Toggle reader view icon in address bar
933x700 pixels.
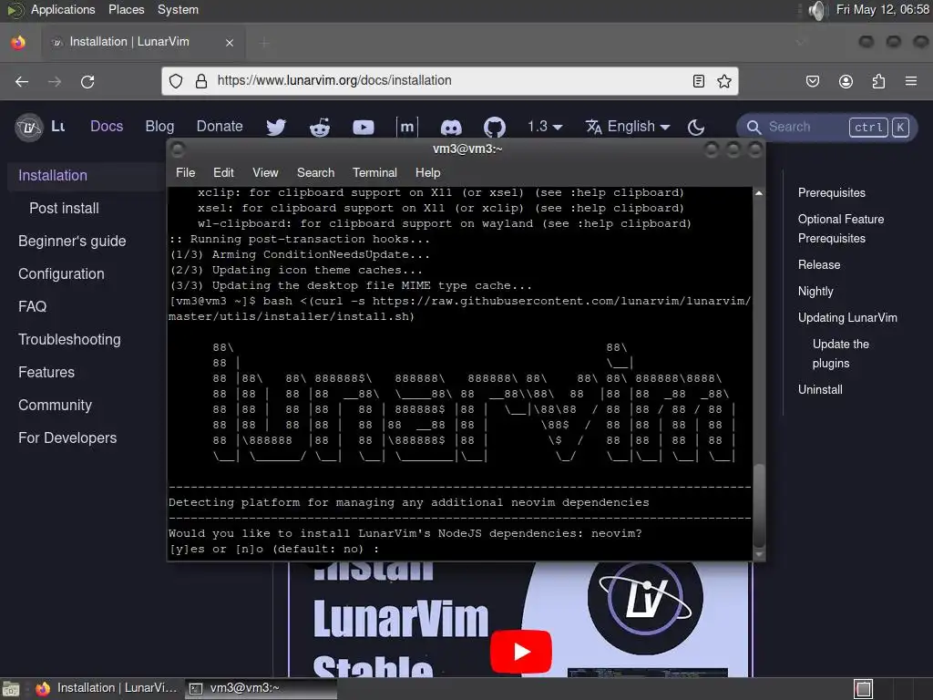coord(699,81)
